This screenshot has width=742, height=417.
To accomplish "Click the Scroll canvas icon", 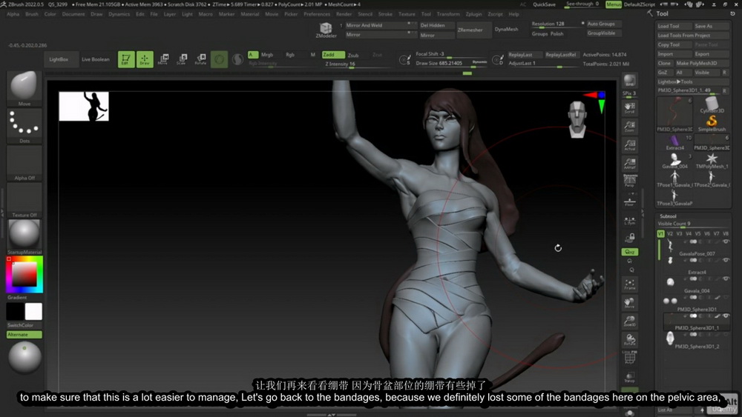I will point(629,108).
